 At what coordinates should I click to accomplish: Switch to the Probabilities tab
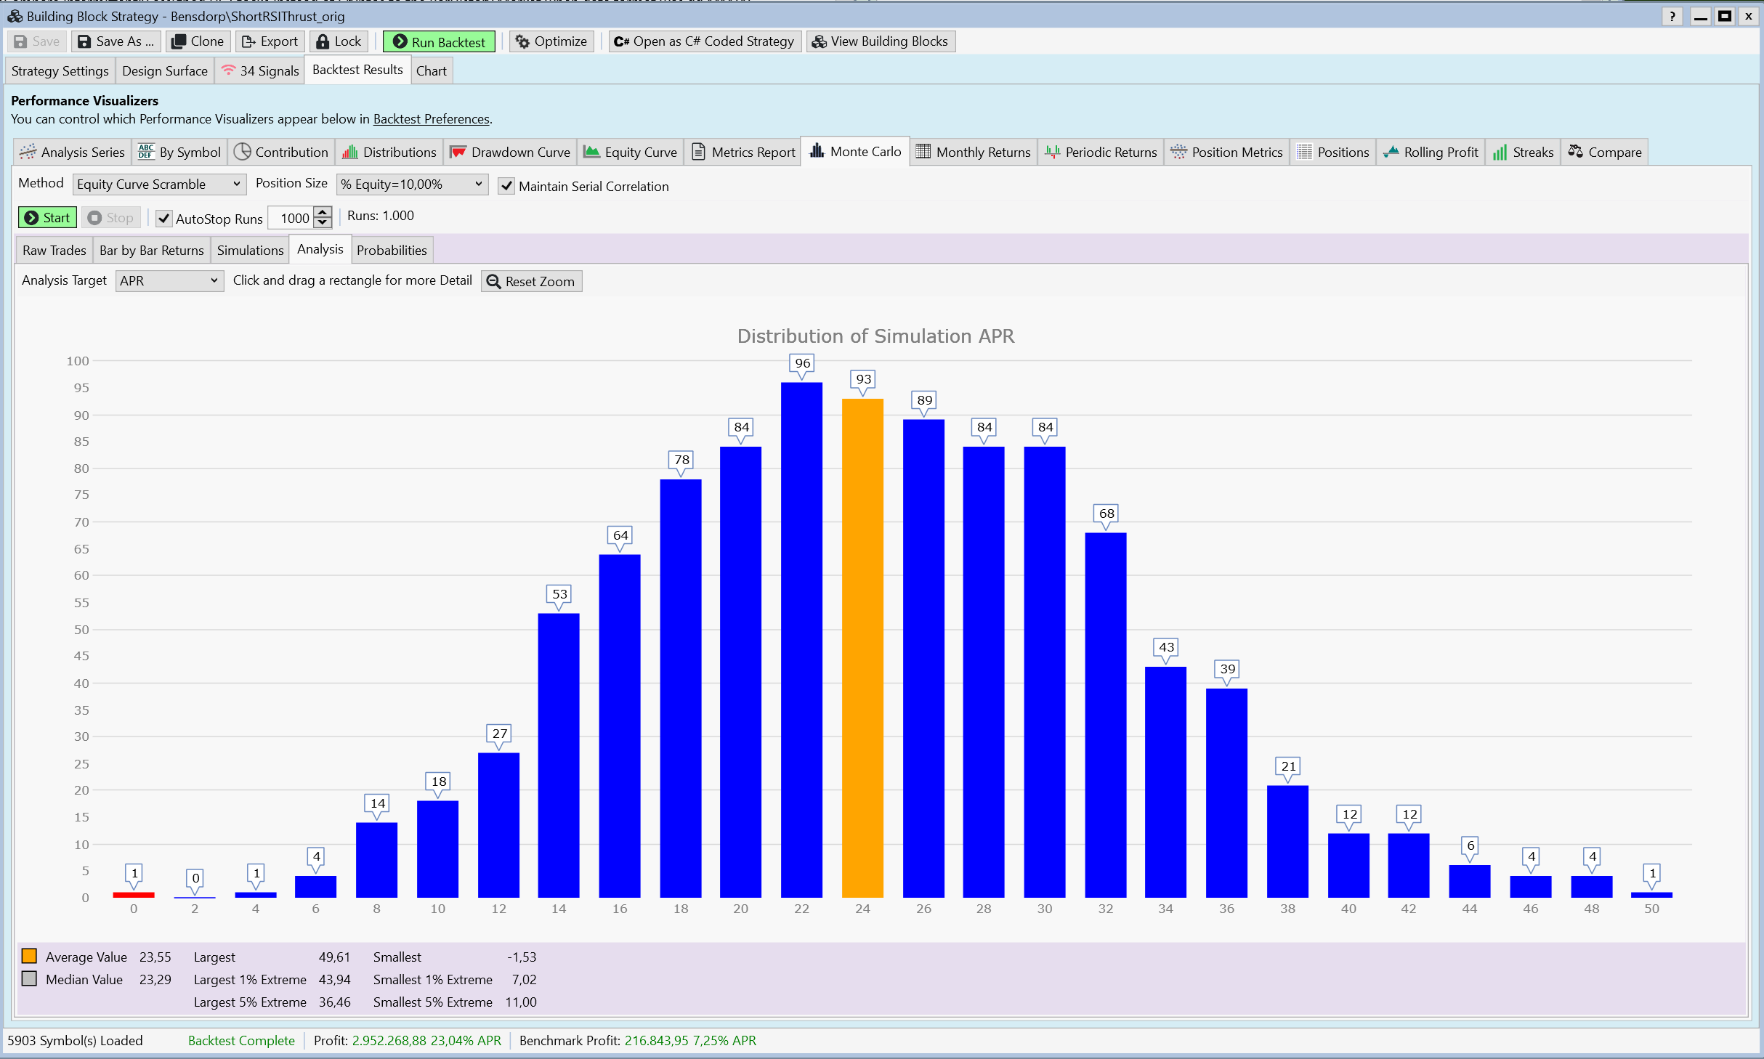pyautogui.click(x=392, y=250)
